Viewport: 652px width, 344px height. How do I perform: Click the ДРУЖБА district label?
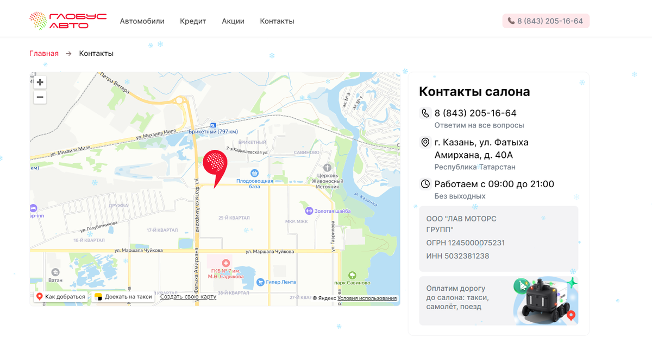pos(118,206)
